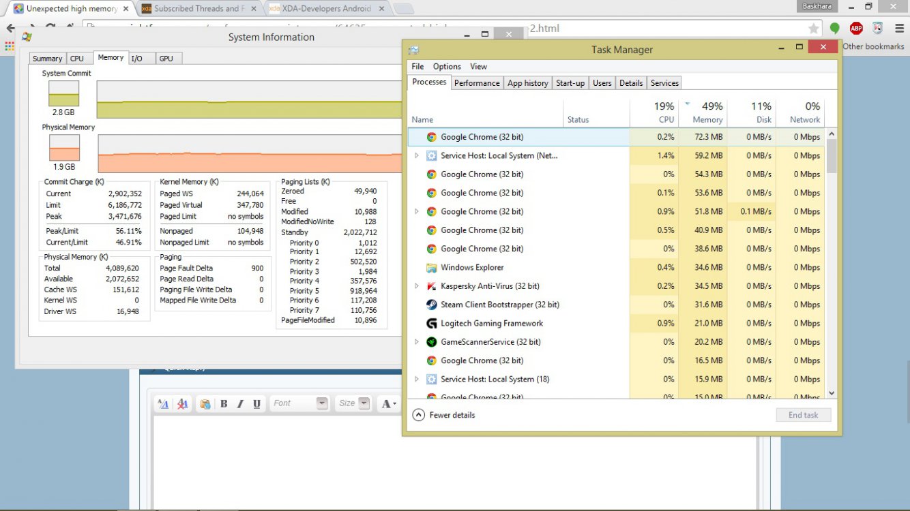Open the Kaspersky Protection extension icon

(878, 28)
